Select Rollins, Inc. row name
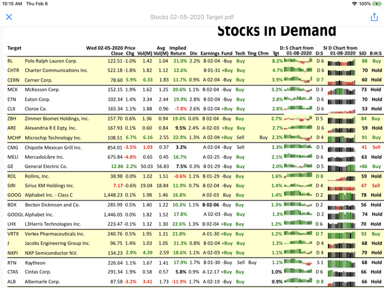 (37, 176)
